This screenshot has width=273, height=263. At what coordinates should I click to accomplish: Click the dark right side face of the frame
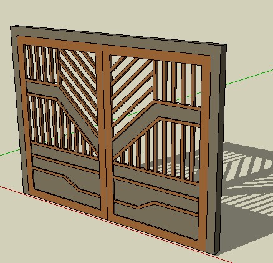pos(221,146)
